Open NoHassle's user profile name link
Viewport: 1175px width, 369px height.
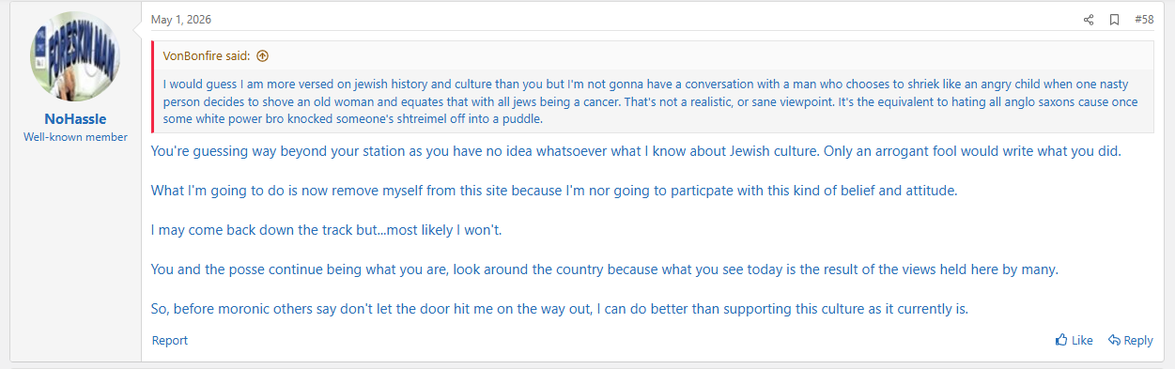point(76,119)
